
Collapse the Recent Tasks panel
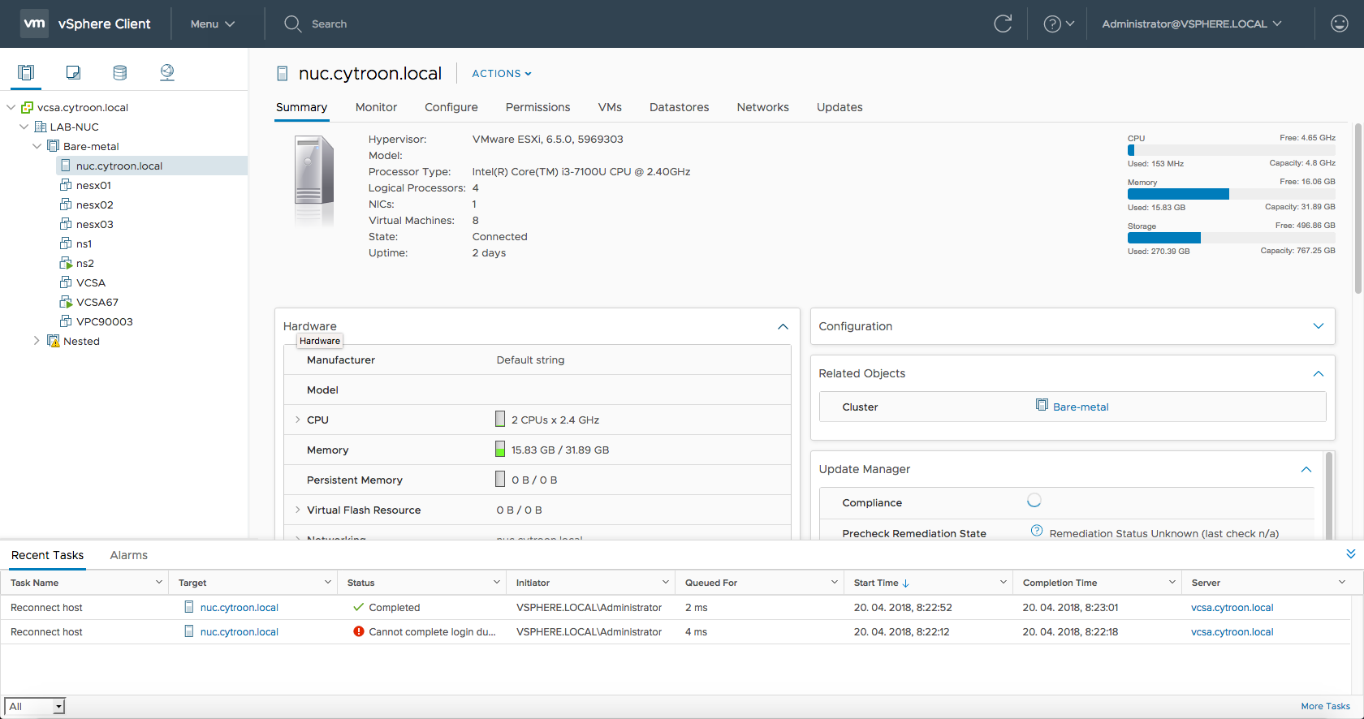pyautogui.click(x=1351, y=554)
